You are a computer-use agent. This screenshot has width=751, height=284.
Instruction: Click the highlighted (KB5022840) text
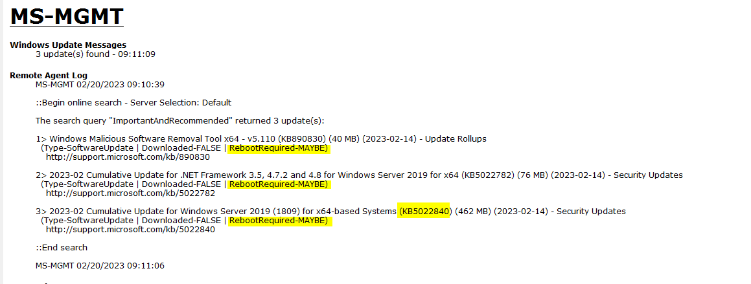(x=424, y=212)
